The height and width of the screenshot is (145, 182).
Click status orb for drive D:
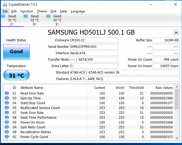pyautogui.click(x=26, y=16)
